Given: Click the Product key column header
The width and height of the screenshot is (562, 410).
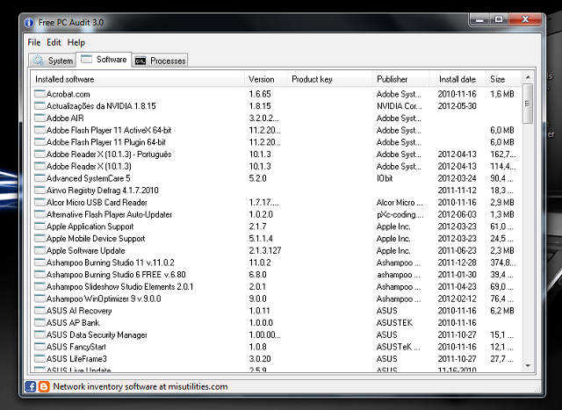Looking at the screenshot, I should pyautogui.click(x=329, y=79).
